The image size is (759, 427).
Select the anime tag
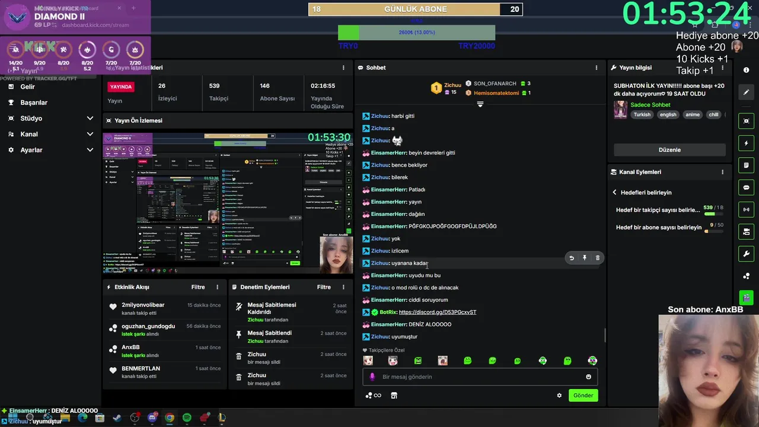[x=693, y=114]
